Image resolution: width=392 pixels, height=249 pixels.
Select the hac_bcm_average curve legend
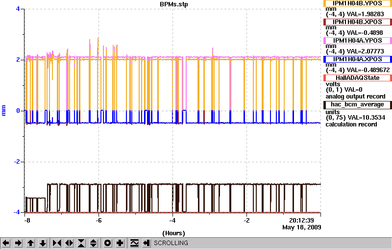point(358,105)
